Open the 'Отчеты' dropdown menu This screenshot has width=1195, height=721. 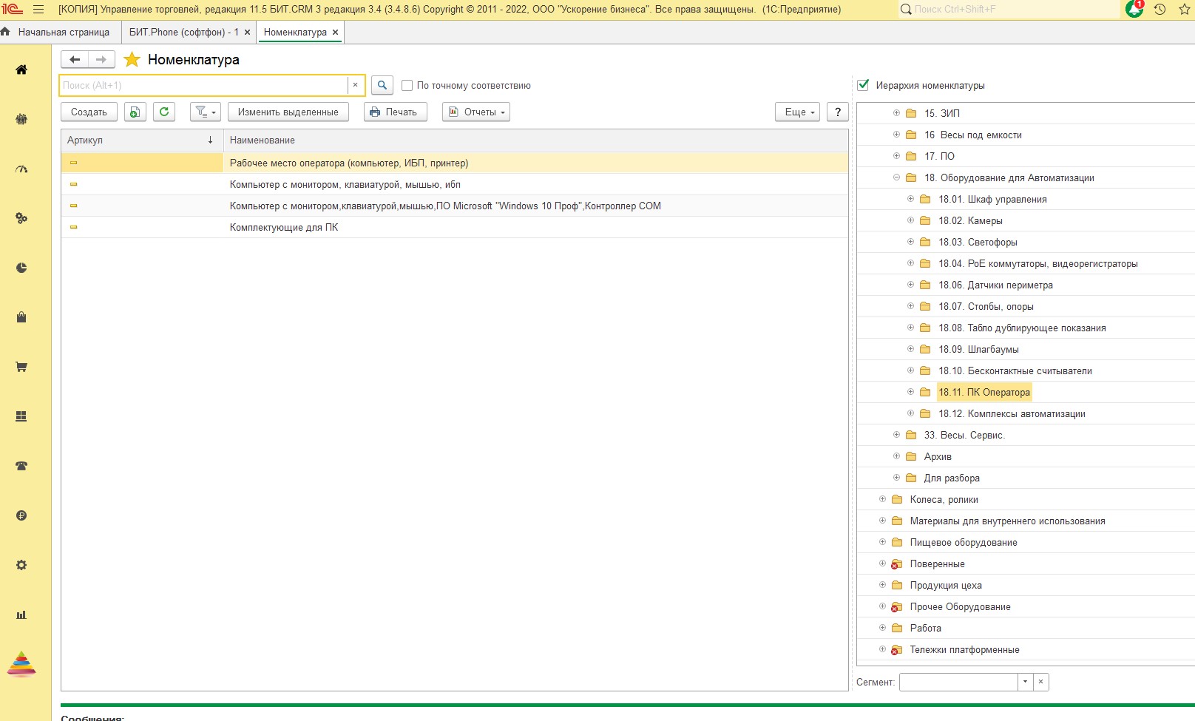click(476, 112)
